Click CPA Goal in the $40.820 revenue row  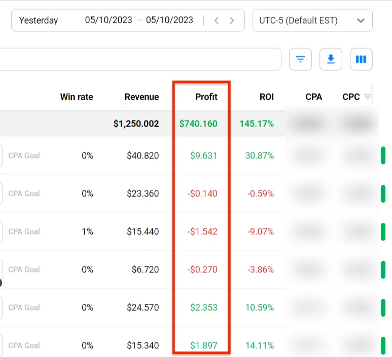24,155
